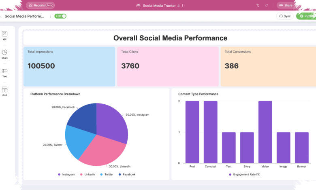This screenshot has width=316, height=190.
Task: Open options menu next to report name
Action: (50, 16)
